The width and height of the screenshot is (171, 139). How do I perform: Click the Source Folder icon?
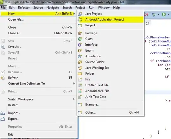pos(80,62)
